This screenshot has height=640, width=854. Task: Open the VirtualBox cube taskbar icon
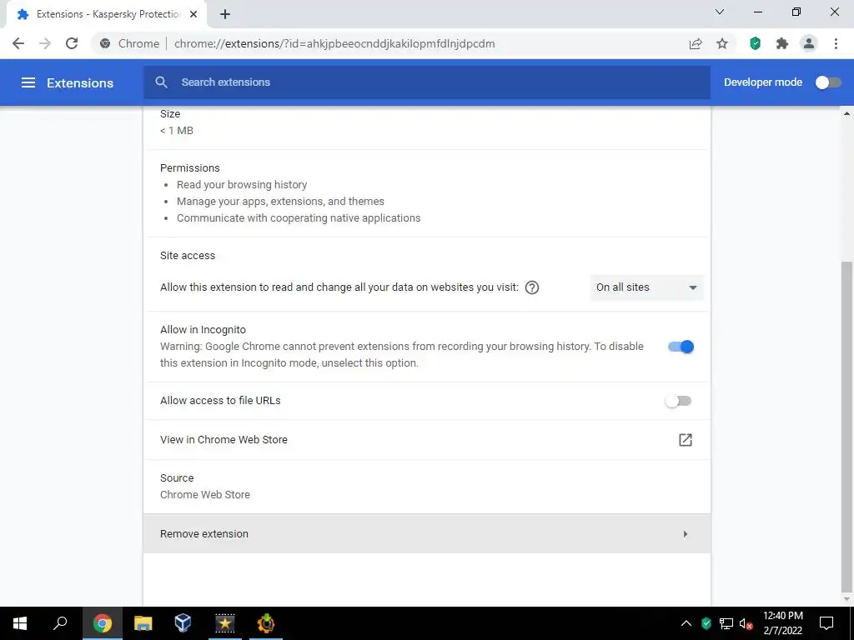click(183, 623)
